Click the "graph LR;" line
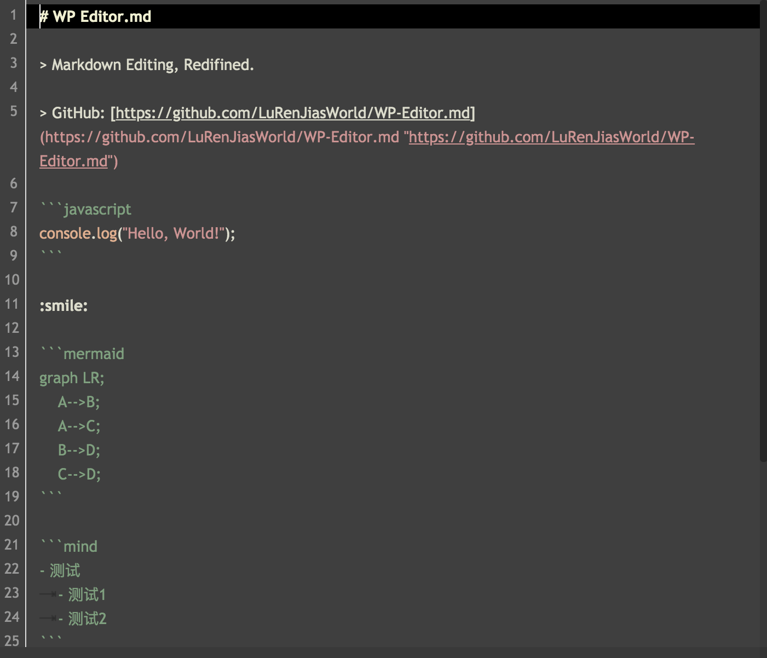The image size is (767, 658). (x=72, y=378)
